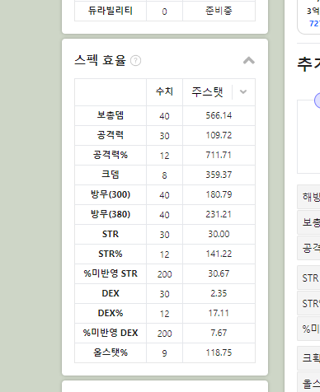The width and height of the screenshot is (320, 392).
Task: Collapse the 스펙 효율 panel
Action: [249, 60]
